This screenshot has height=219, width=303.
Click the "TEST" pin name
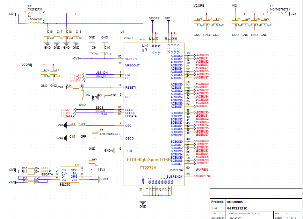129,151
